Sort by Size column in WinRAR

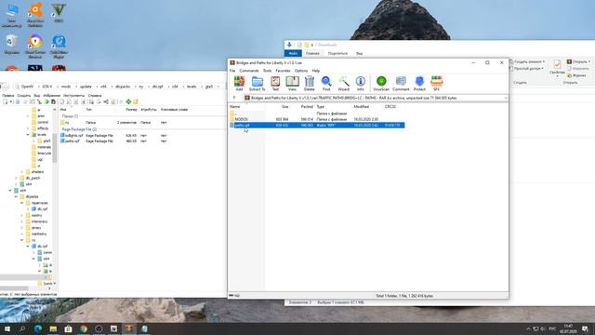[285, 107]
